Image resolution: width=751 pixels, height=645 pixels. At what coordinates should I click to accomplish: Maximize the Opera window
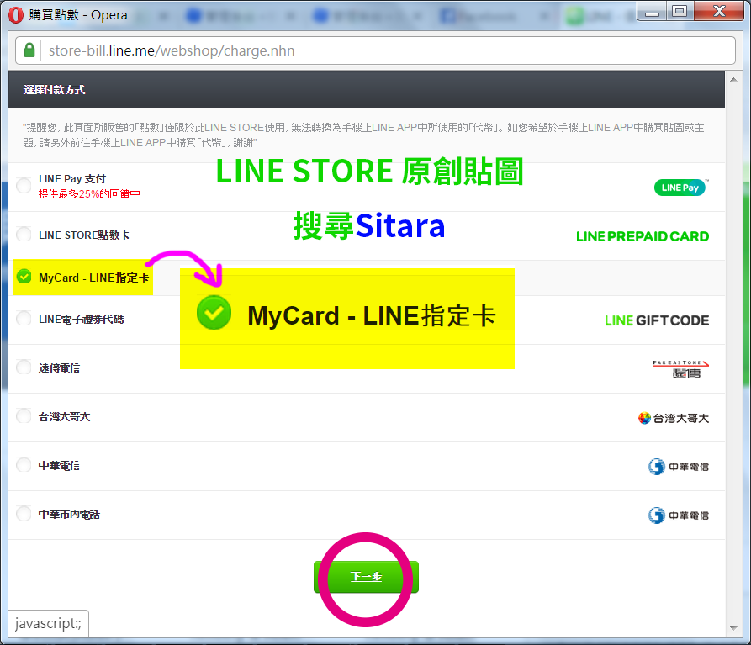[680, 12]
